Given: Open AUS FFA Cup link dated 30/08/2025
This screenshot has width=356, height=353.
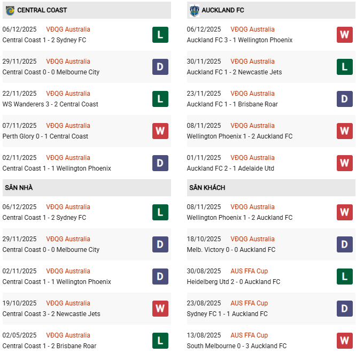Looking at the screenshot, I should pyautogui.click(x=249, y=271).
